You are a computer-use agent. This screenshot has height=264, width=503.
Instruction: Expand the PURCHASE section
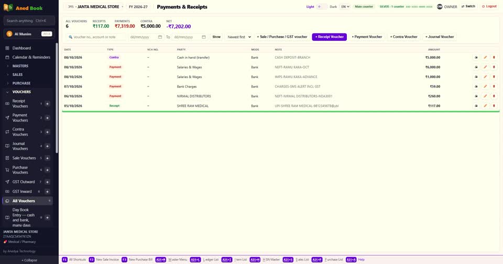[21, 83]
